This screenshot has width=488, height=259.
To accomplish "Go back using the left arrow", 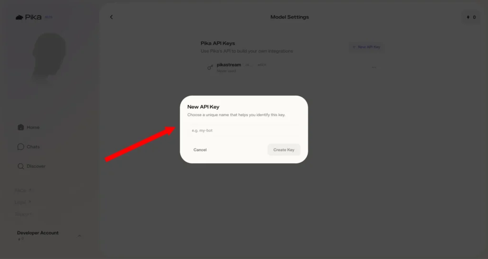I will pos(112,17).
